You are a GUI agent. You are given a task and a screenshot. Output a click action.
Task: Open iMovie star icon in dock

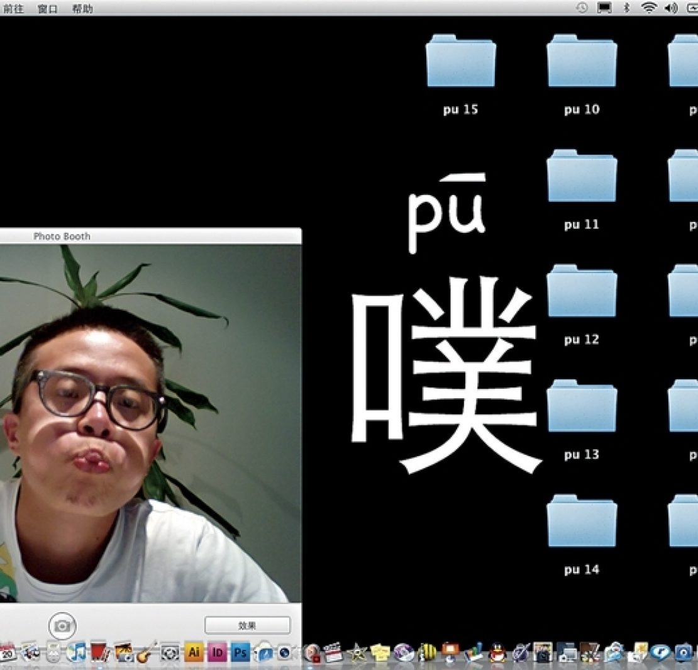click(358, 652)
